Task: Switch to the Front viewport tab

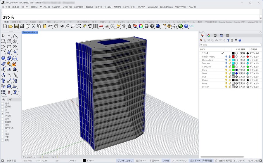Action: click(46, 157)
